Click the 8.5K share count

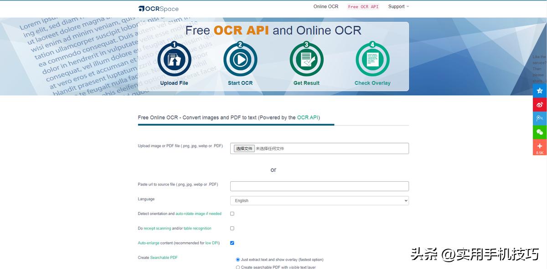pyautogui.click(x=540, y=153)
